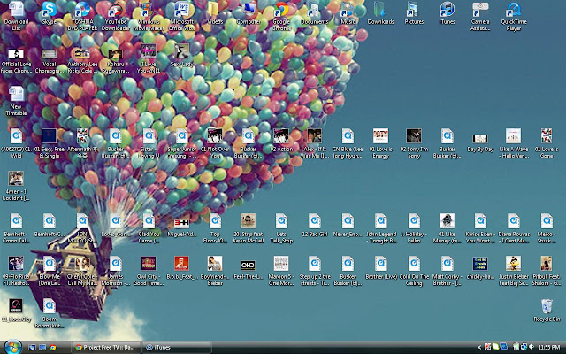Select the Matt Corby Brother file
566x354 pixels.
[447, 271]
